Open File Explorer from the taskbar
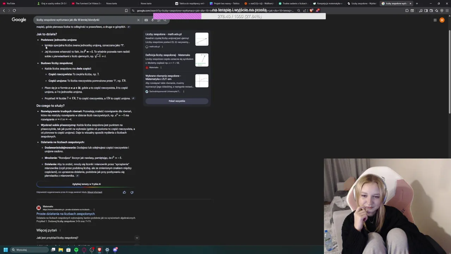This screenshot has width=451, height=254. tap(61, 250)
